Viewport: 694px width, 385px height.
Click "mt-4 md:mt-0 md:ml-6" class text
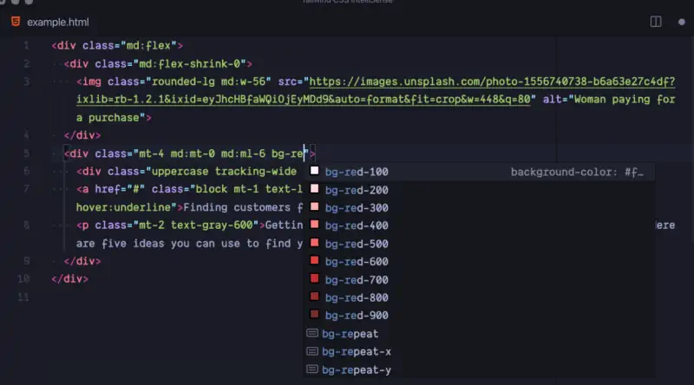(202, 153)
